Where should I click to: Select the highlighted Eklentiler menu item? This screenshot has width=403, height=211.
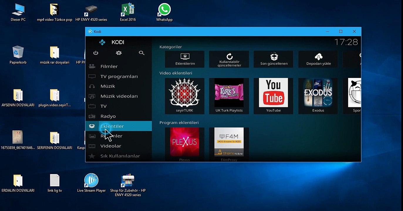(119, 126)
